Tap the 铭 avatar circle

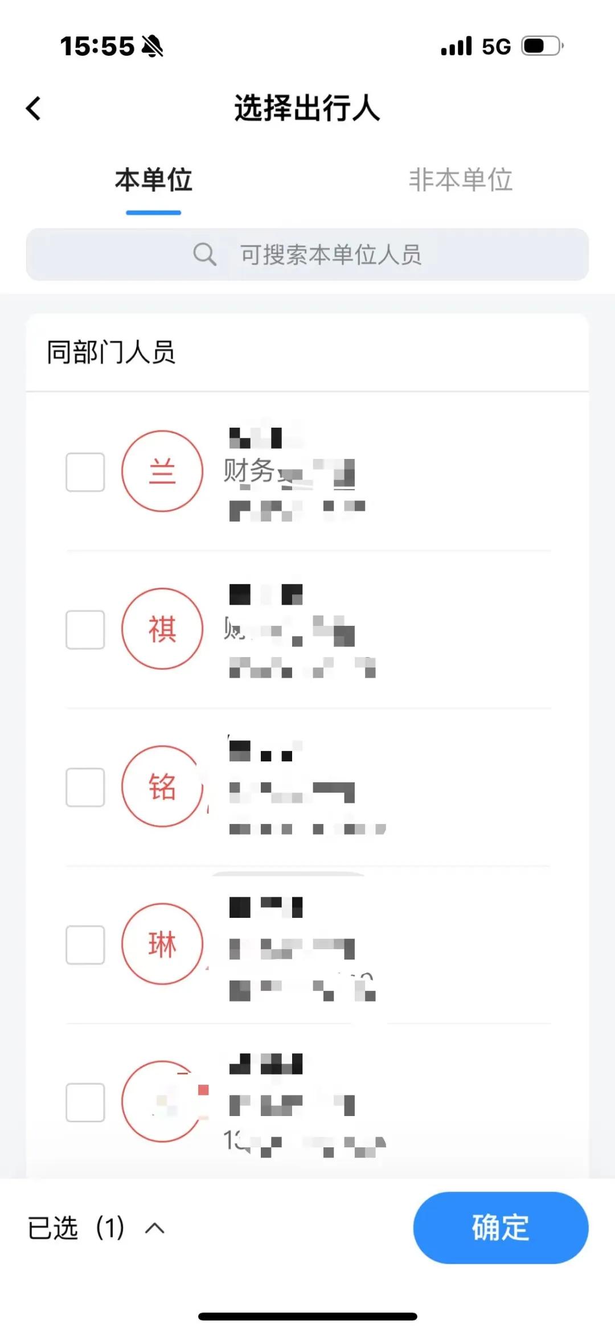pos(162,786)
